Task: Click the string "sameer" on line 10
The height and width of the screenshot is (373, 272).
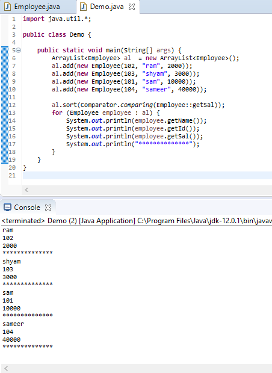Action: coord(156,90)
